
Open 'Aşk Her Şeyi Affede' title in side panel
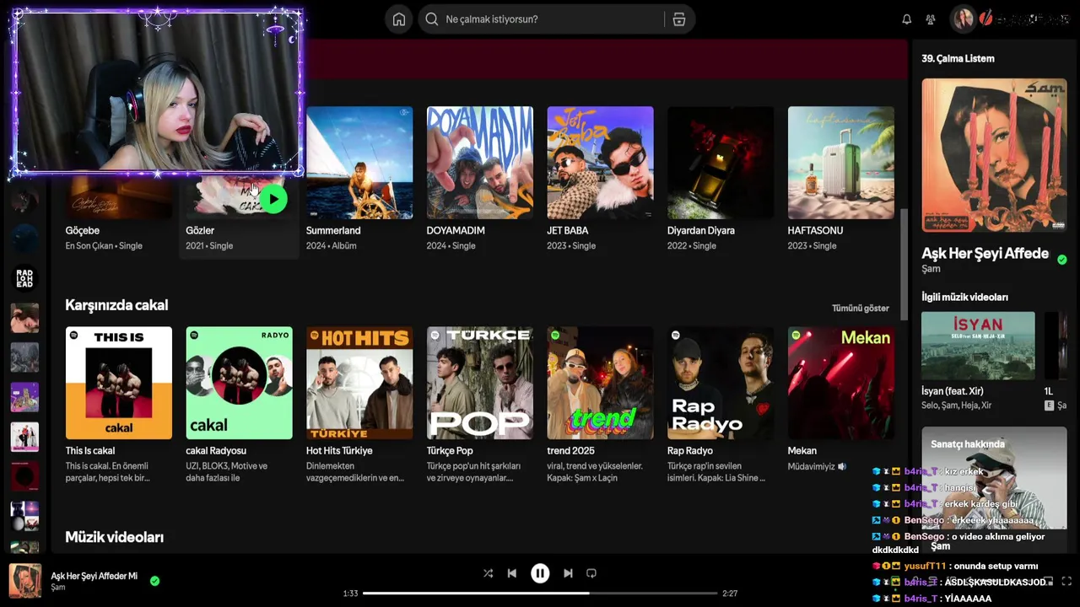[985, 254]
